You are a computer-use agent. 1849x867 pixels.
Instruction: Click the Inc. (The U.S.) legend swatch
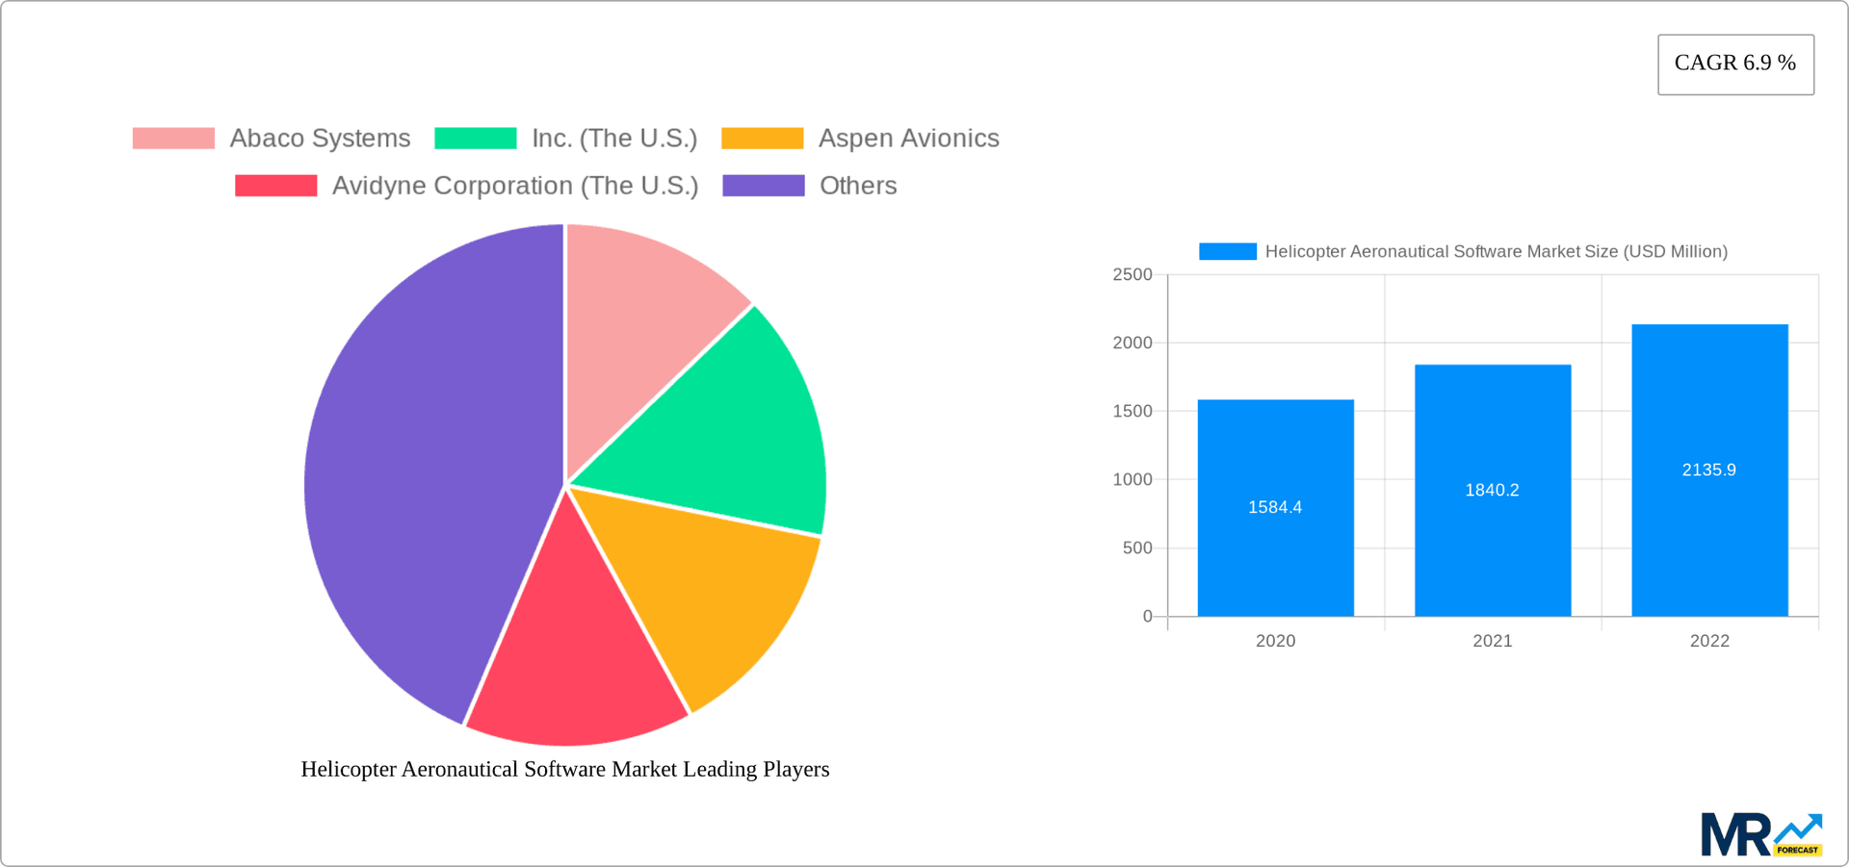477,138
